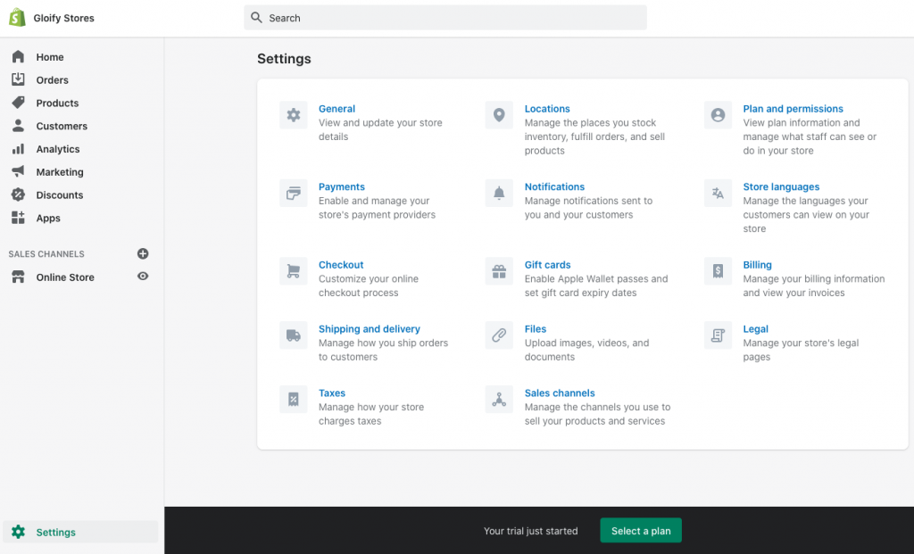Open the Sales channels link
Viewport: 914px width, 554px height.
pyautogui.click(x=560, y=393)
